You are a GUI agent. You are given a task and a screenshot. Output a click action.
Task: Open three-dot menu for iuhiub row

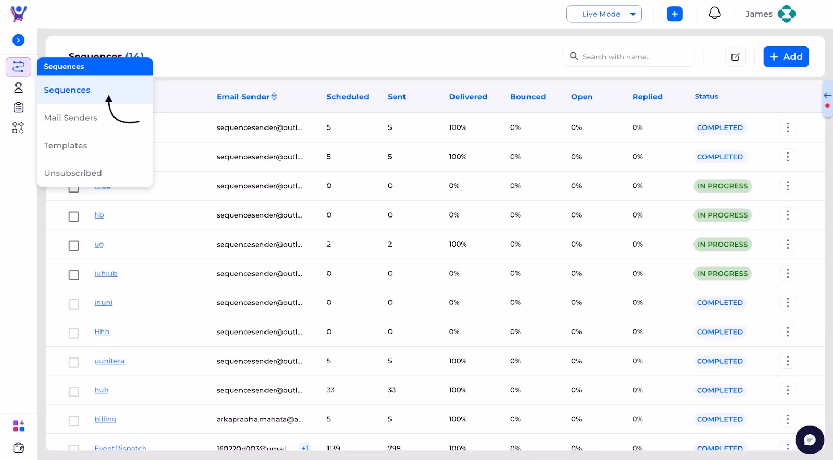pyautogui.click(x=788, y=273)
